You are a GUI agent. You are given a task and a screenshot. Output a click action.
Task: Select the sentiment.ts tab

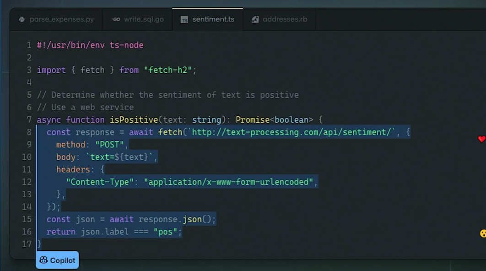pyautogui.click(x=207, y=19)
